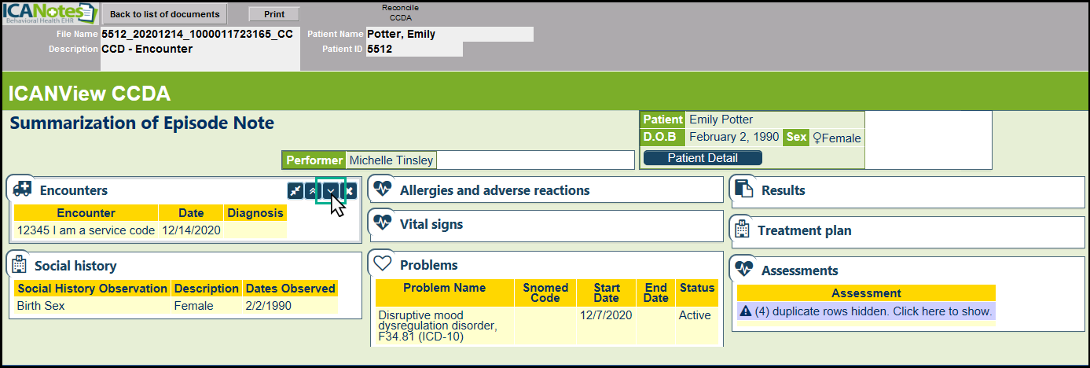The image size is (1090, 368).
Task: Expand the Allergies and adverse reactions section
Action: [x=494, y=190]
